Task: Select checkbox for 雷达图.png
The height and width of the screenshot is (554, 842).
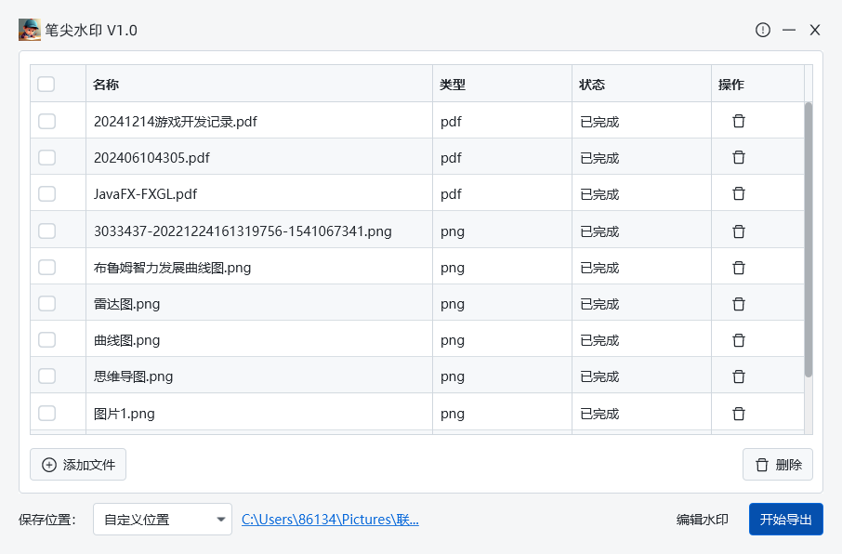Action: [x=46, y=303]
